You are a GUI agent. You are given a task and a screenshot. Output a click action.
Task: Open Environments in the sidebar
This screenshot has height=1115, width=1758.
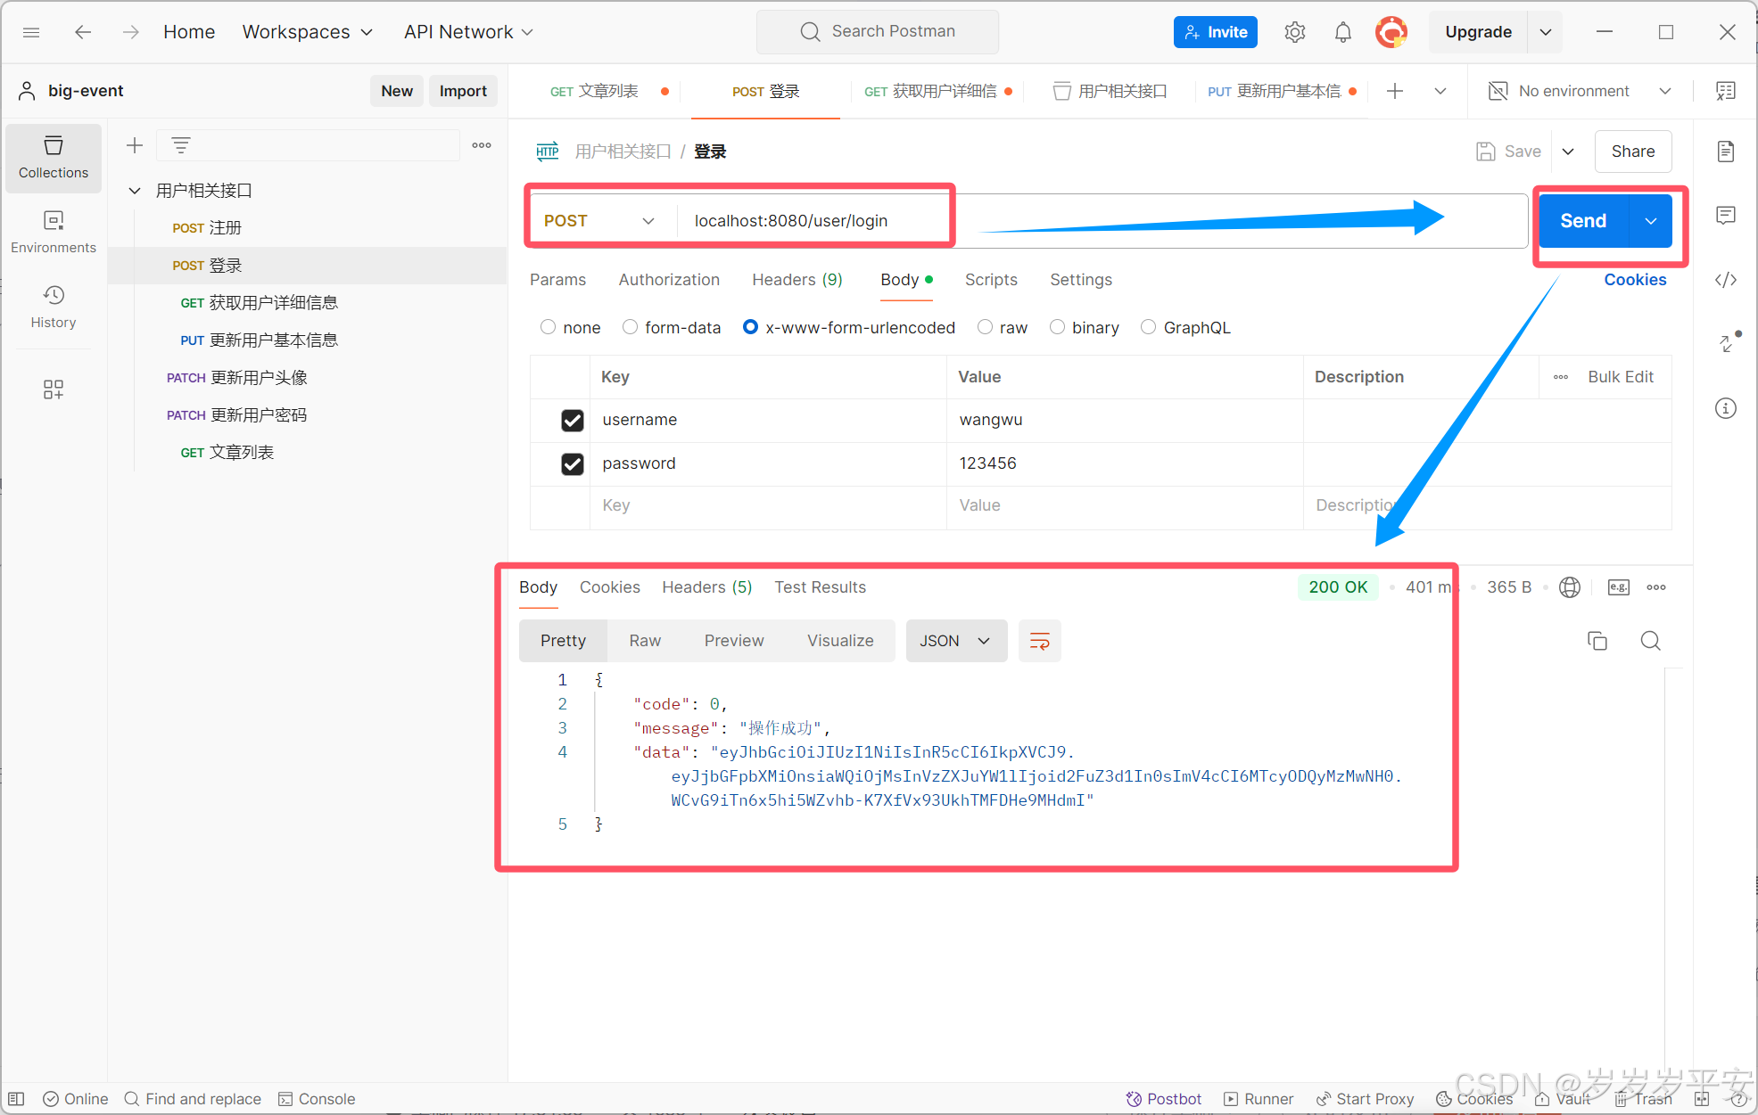tap(54, 233)
